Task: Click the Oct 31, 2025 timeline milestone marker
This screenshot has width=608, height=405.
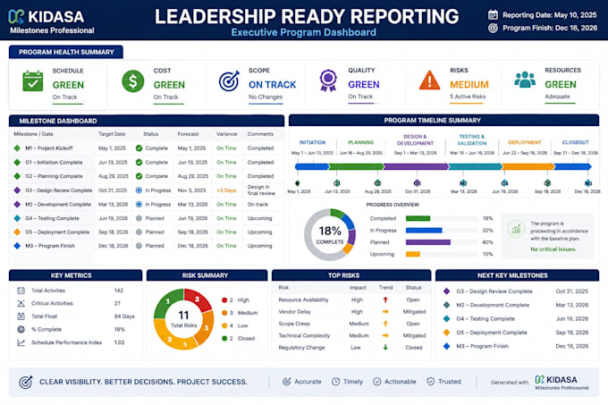Action: (x=417, y=183)
